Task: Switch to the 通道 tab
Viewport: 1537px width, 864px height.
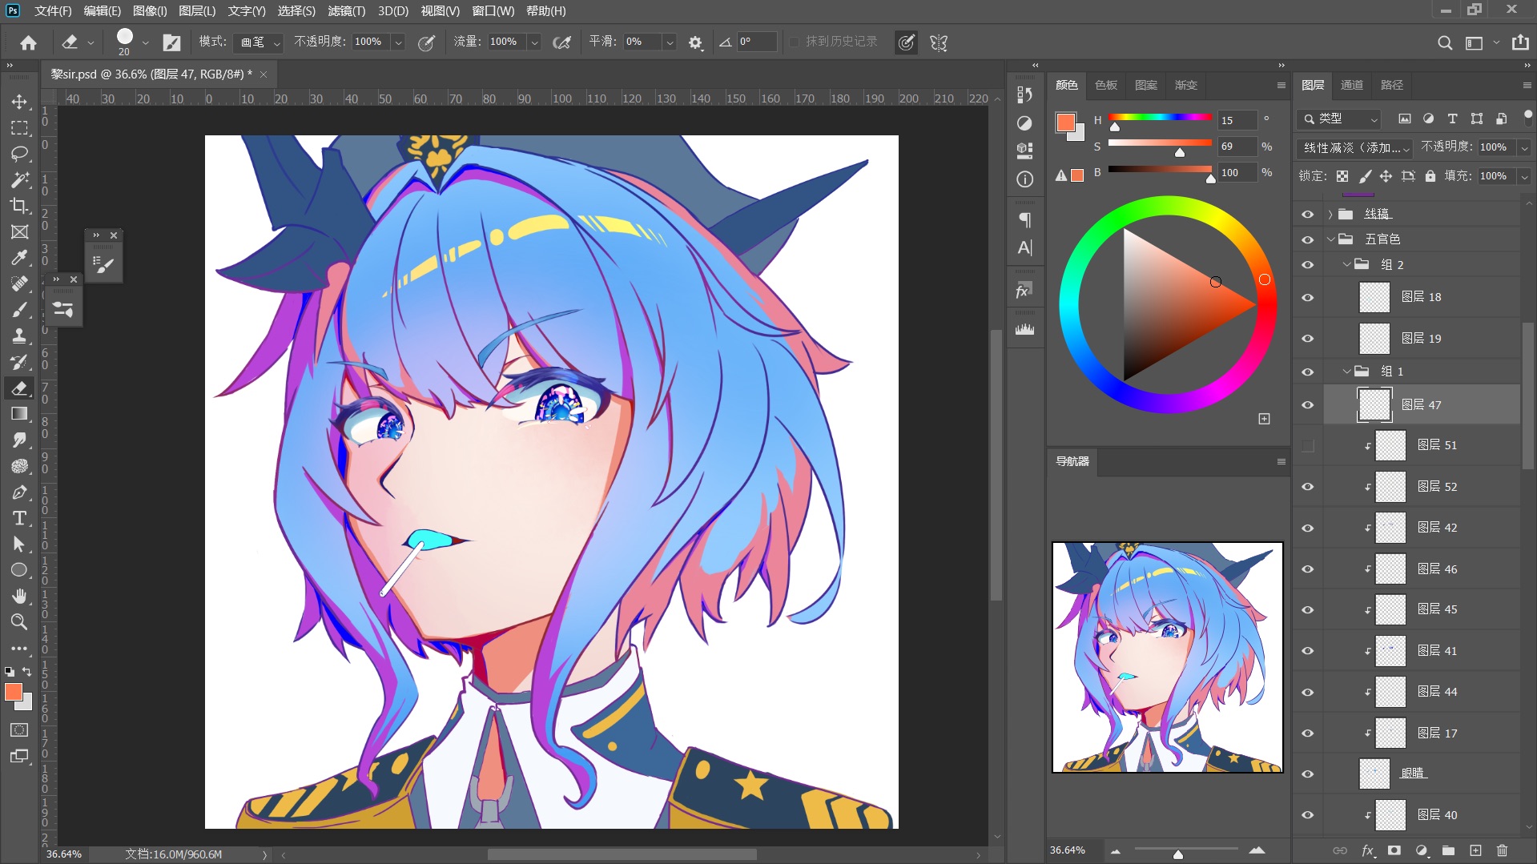Action: [x=1352, y=85]
